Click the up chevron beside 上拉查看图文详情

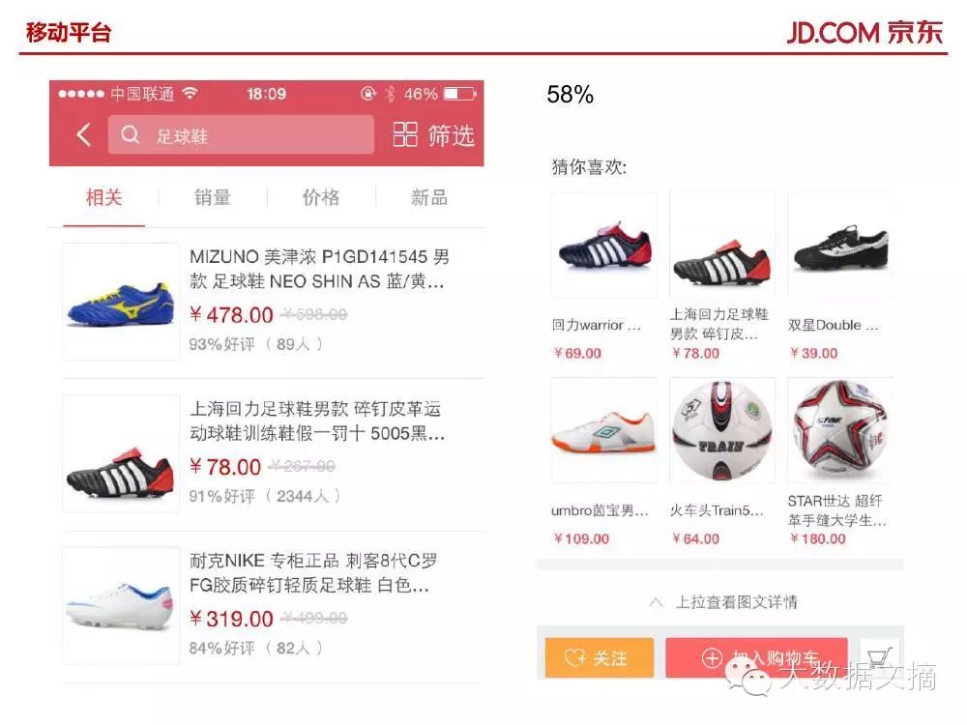click(x=656, y=602)
